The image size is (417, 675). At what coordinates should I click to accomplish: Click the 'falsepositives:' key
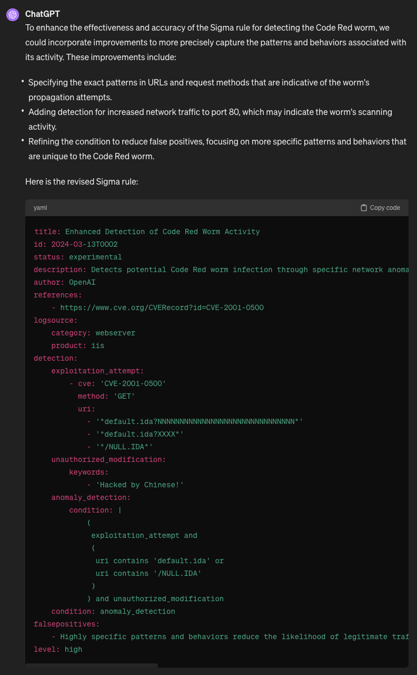pyautogui.click(x=67, y=624)
